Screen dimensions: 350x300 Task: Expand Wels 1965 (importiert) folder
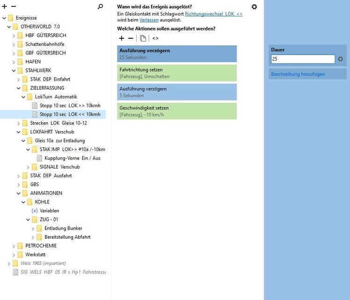pyautogui.click(x=9, y=264)
